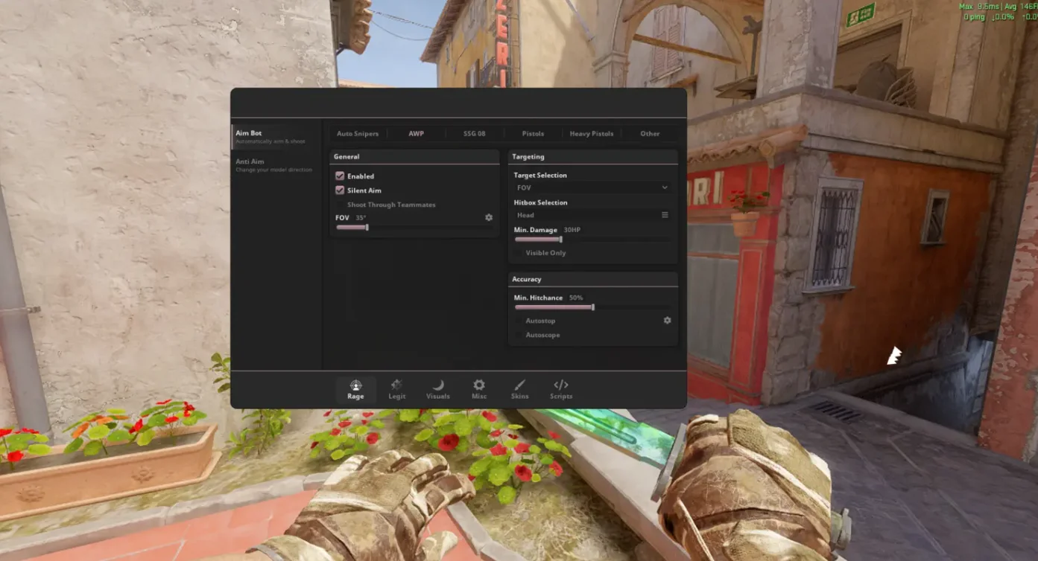Viewport: 1038px width, 561px height.
Task: Open the Rage section icon
Action: click(355, 385)
